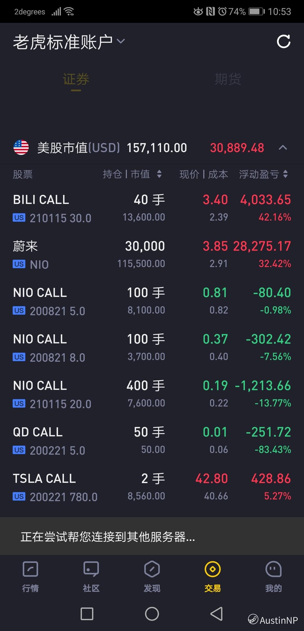Tap the refresh icon at top right
Viewport: 304px width, 631px height.
283,42
